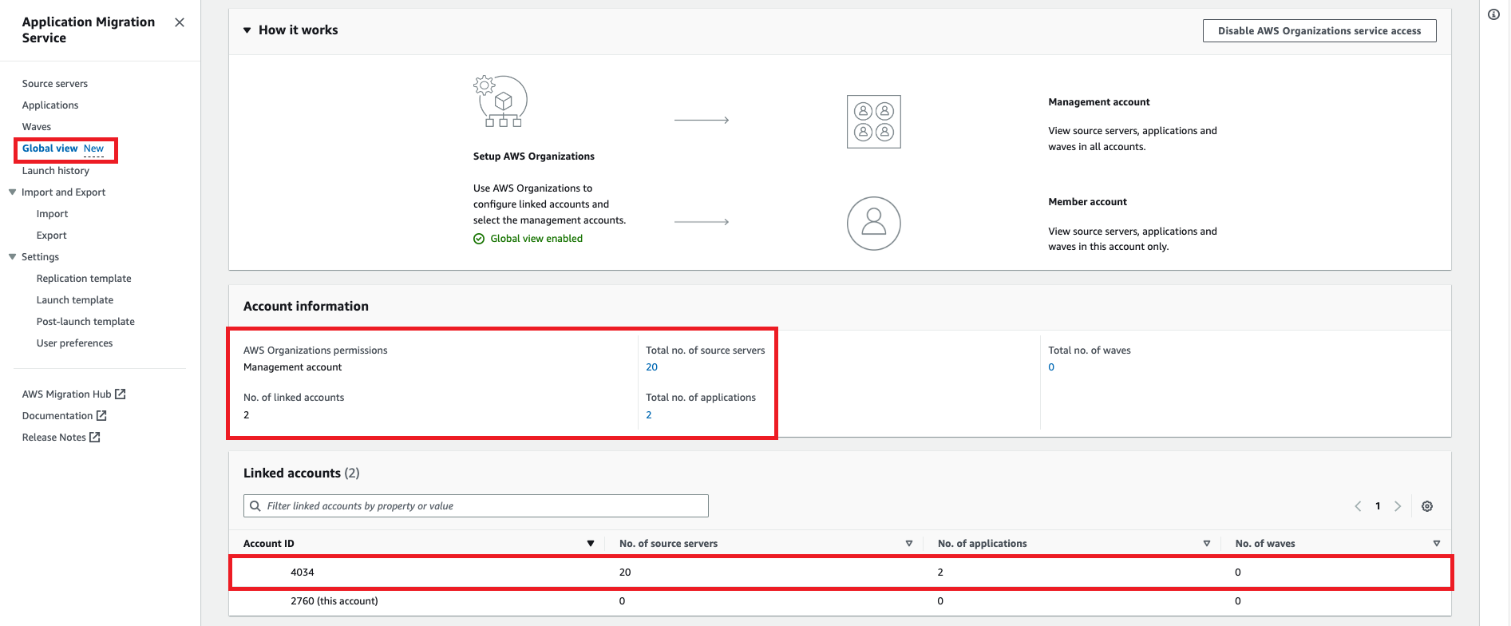Open Documentation external link
Image resolution: width=1511 pixels, height=626 pixels.
tap(64, 416)
